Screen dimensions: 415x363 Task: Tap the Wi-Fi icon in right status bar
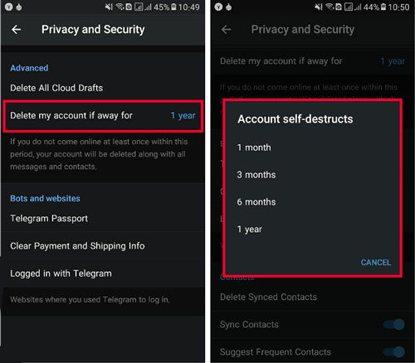[x=329, y=7]
